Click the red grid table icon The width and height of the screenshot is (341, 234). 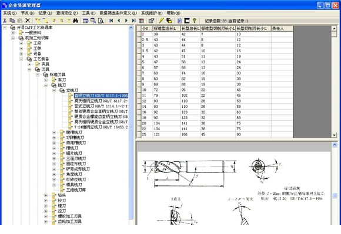(141, 21)
